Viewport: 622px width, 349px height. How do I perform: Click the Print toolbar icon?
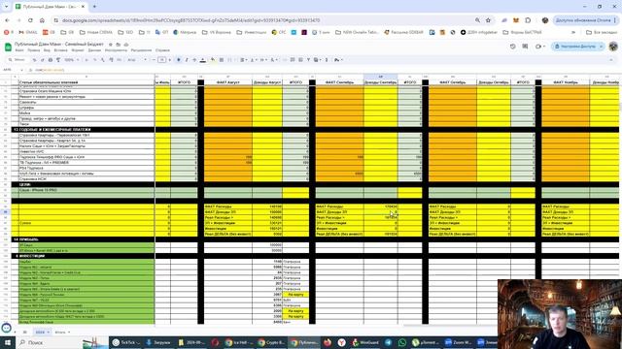click(x=50, y=60)
